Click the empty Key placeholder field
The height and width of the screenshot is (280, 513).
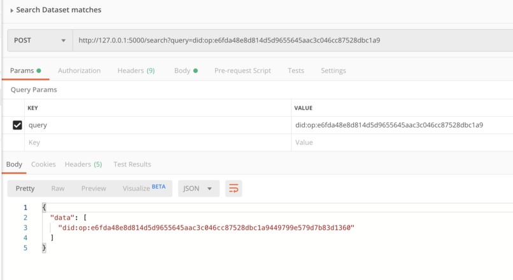point(158,143)
